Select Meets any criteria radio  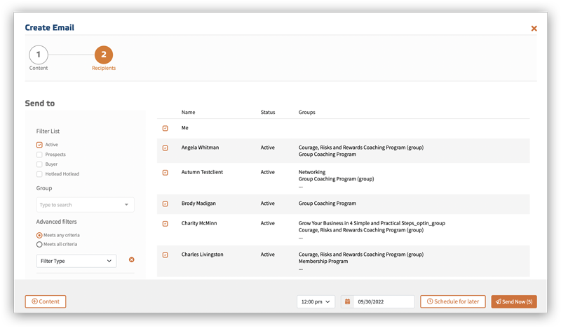click(x=39, y=235)
